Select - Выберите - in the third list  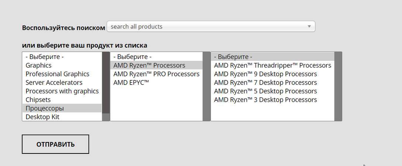(233, 57)
